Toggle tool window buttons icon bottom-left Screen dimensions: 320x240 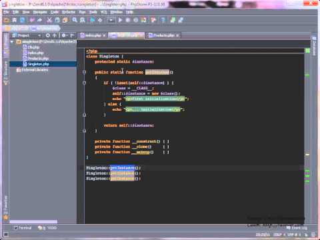[6, 234]
